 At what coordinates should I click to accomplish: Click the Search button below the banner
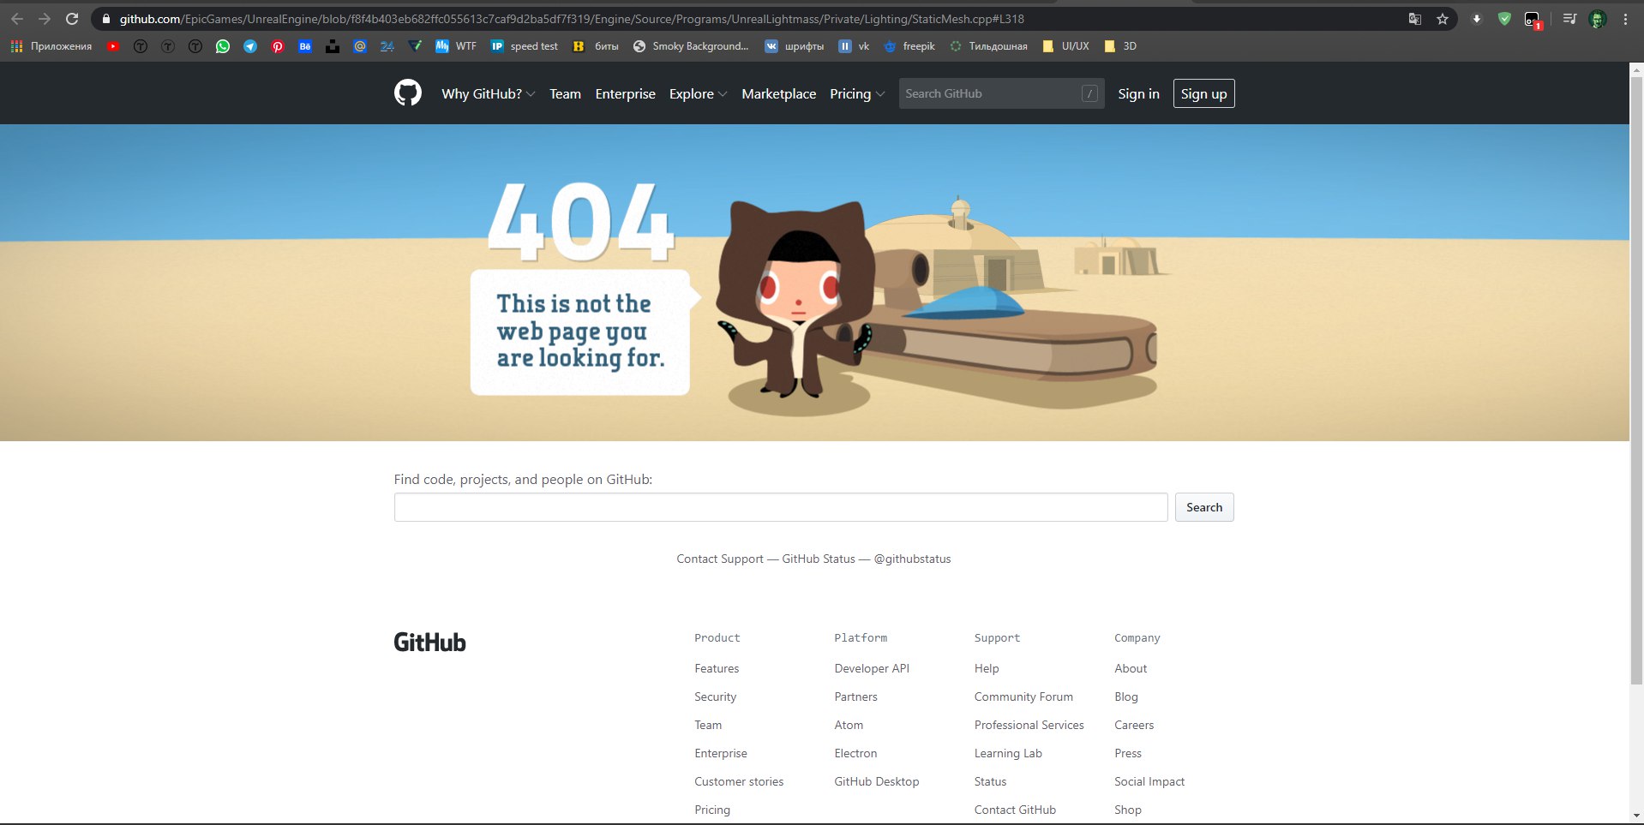[x=1204, y=507]
